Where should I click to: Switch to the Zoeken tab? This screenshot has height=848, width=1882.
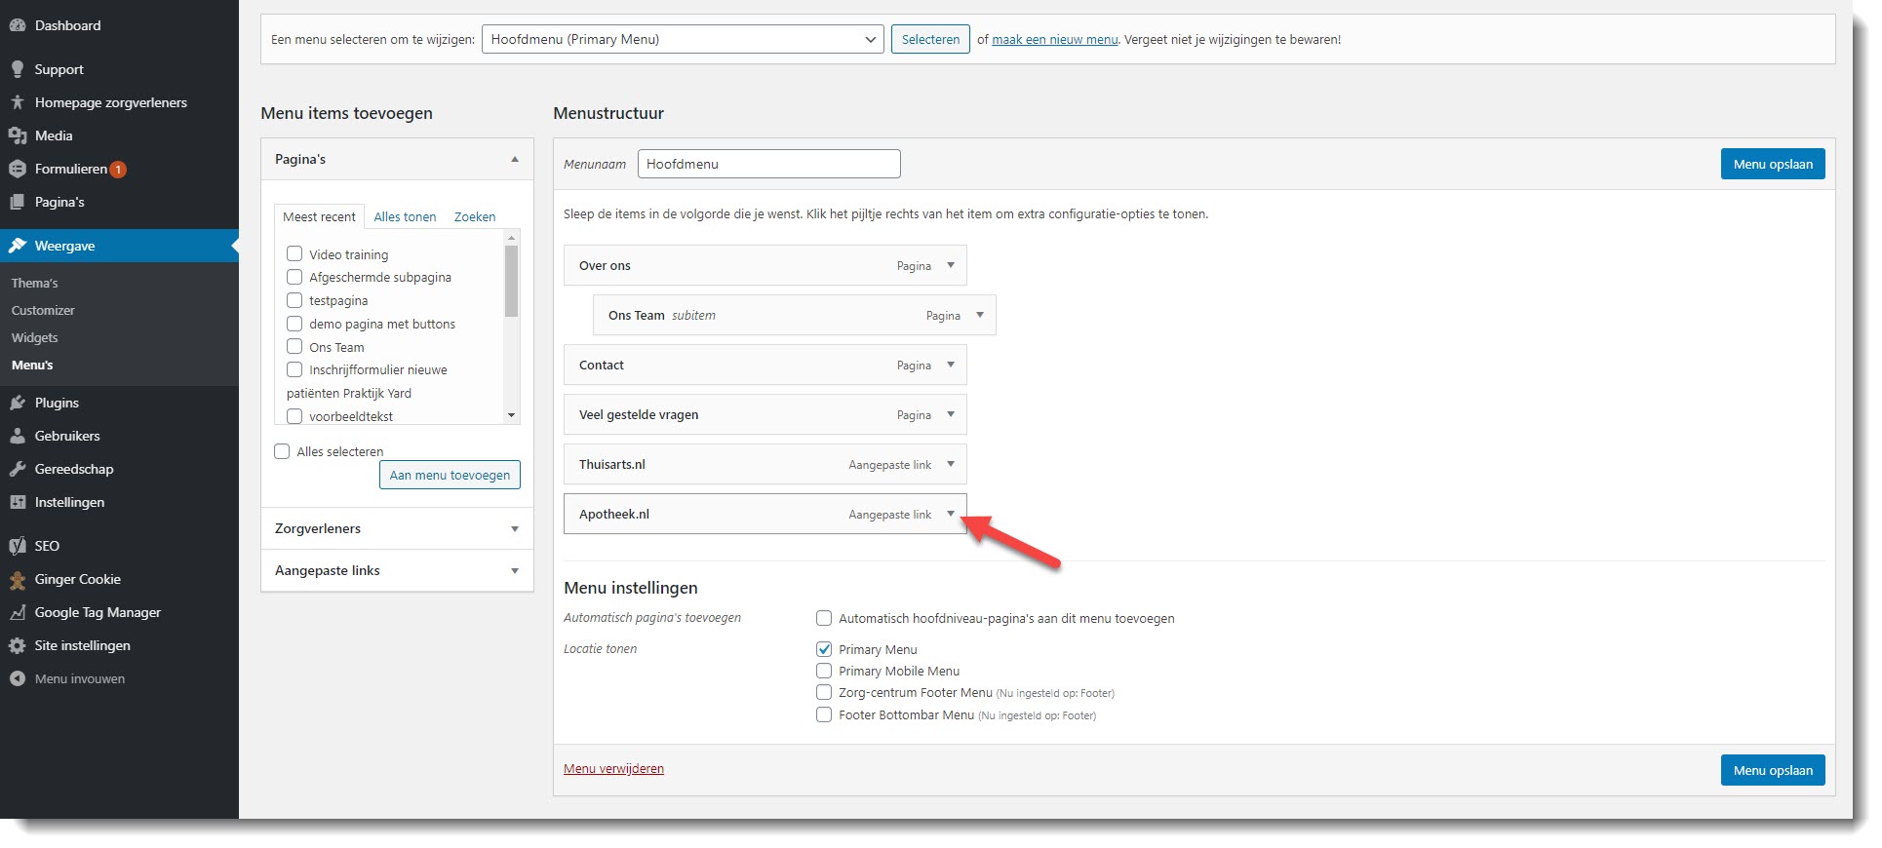pyautogui.click(x=475, y=216)
